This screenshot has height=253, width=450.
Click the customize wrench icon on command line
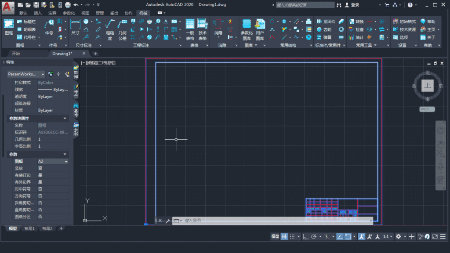pyautogui.click(x=167, y=220)
